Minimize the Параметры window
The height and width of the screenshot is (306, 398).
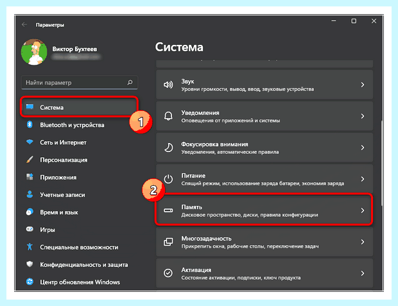[334, 21]
